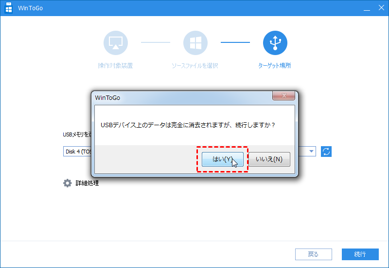Click the ターゲット場所 step label
Viewport: 389px width, 268px height.
tap(275, 66)
